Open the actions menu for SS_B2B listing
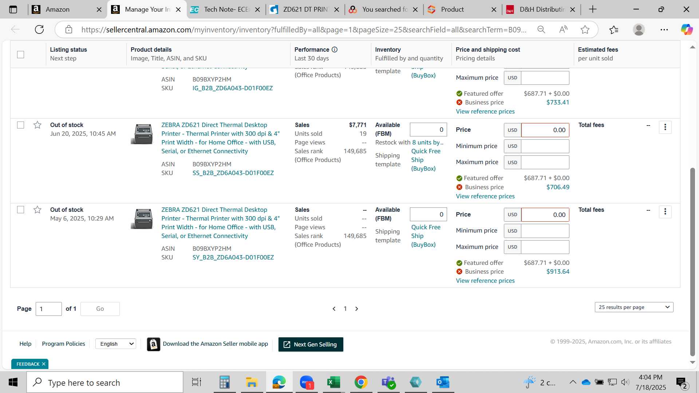This screenshot has width=699, height=393. 665,127
